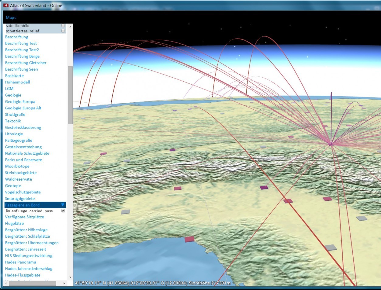Click the layer list vertical scrollbar thumb
The height and width of the screenshot is (290, 381).
(70, 95)
